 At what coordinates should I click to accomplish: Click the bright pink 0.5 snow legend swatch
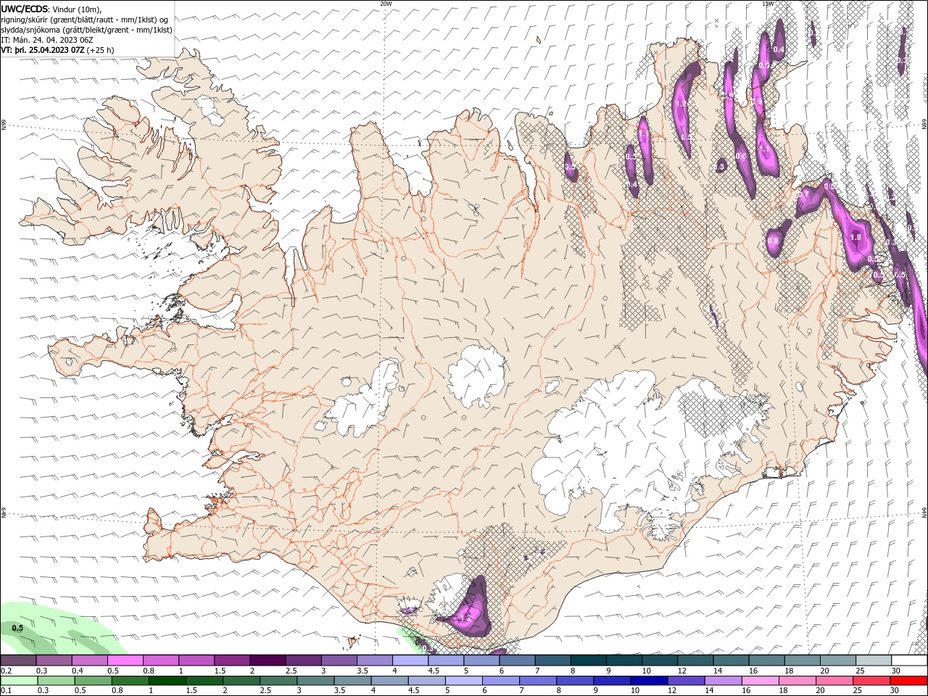tap(125, 660)
